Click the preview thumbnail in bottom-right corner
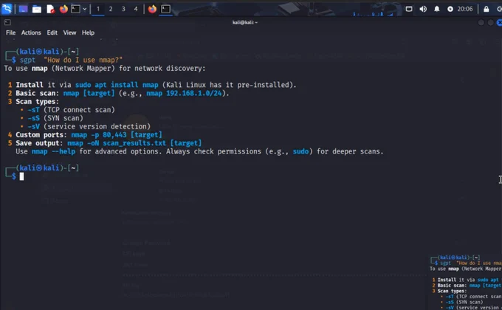Viewport: 502px width, 310px height. click(x=465, y=283)
